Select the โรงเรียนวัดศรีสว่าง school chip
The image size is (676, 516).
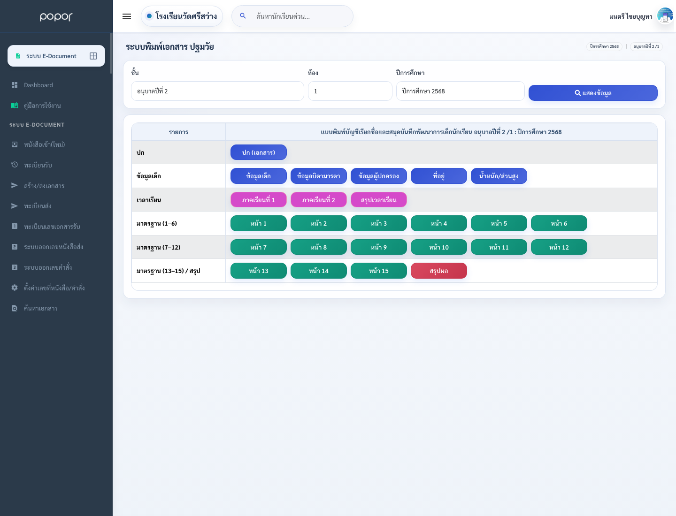tap(182, 16)
